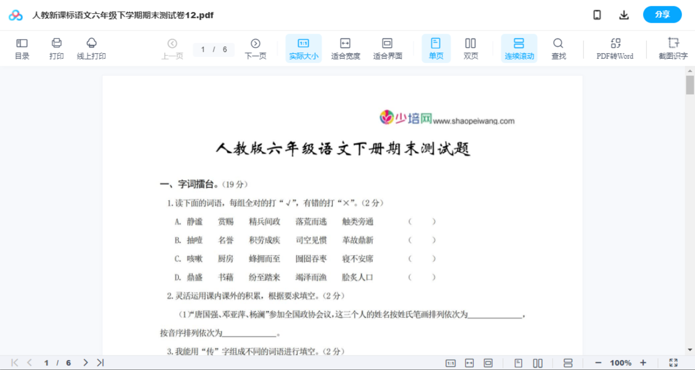Go to next page with 下一页

coord(255,48)
